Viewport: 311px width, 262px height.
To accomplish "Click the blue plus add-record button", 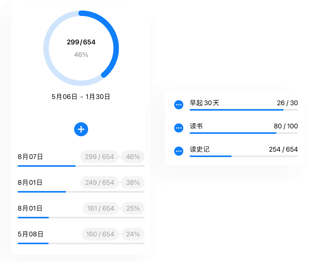I will pyautogui.click(x=81, y=129).
